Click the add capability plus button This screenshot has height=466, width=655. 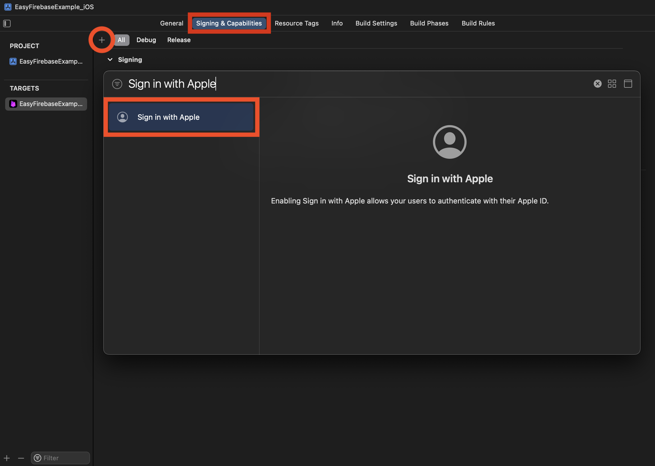(x=101, y=40)
